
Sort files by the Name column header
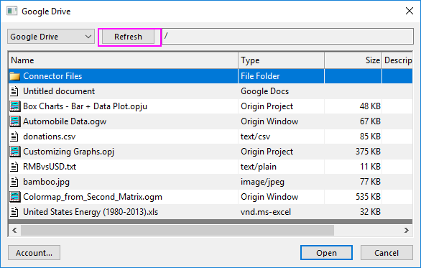pos(124,60)
